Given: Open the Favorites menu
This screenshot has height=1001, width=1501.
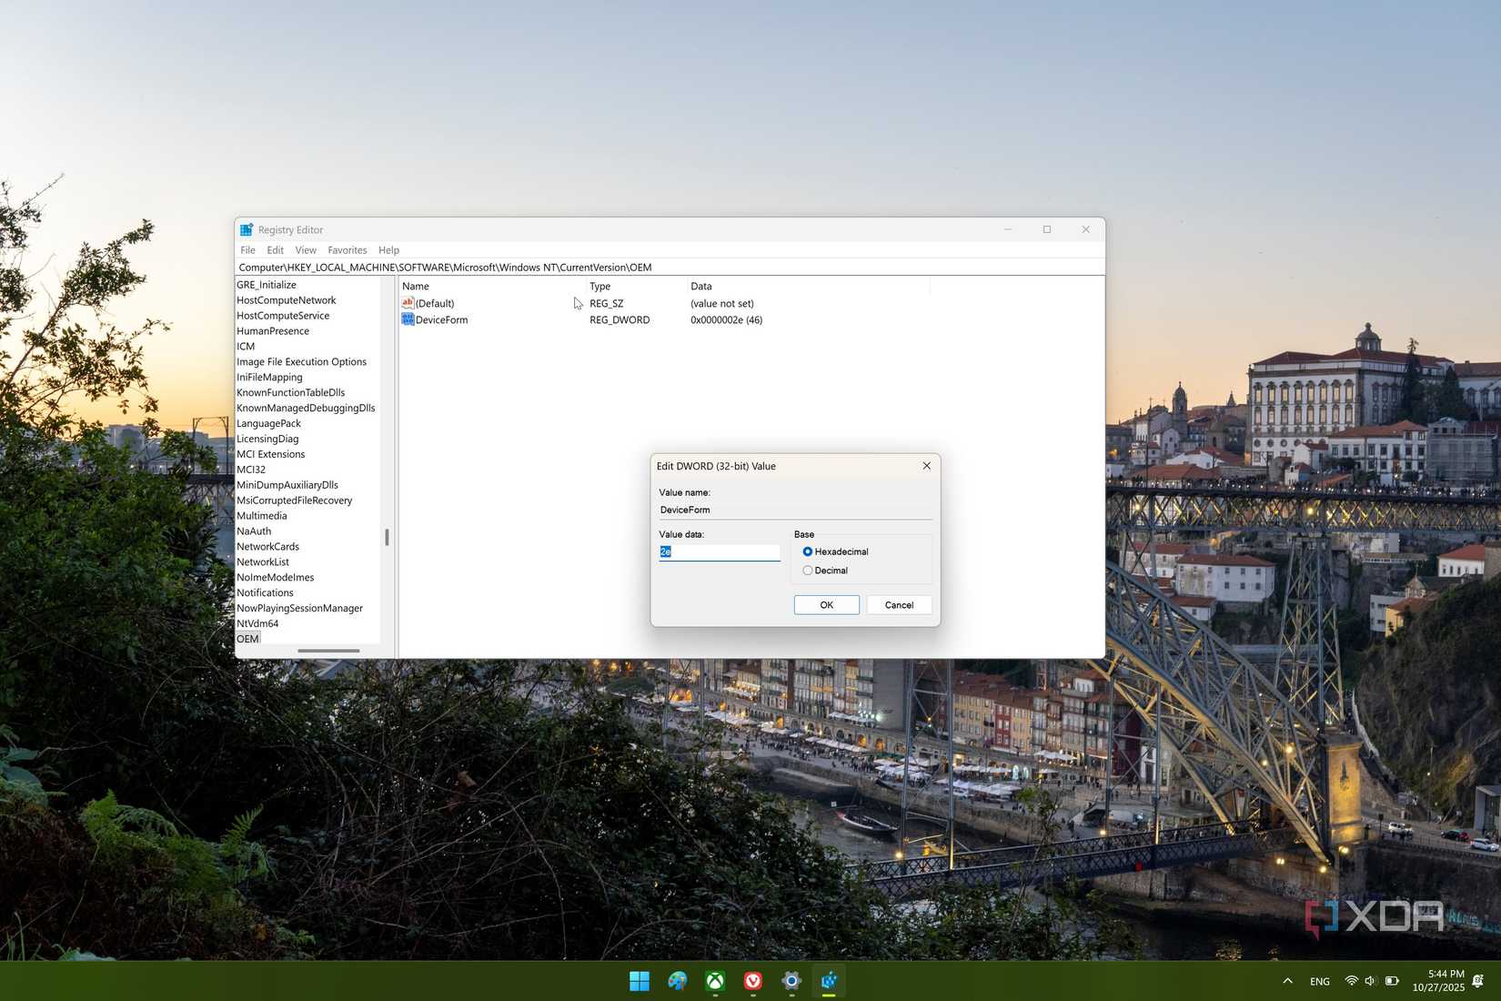Looking at the screenshot, I should coord(348,250).
